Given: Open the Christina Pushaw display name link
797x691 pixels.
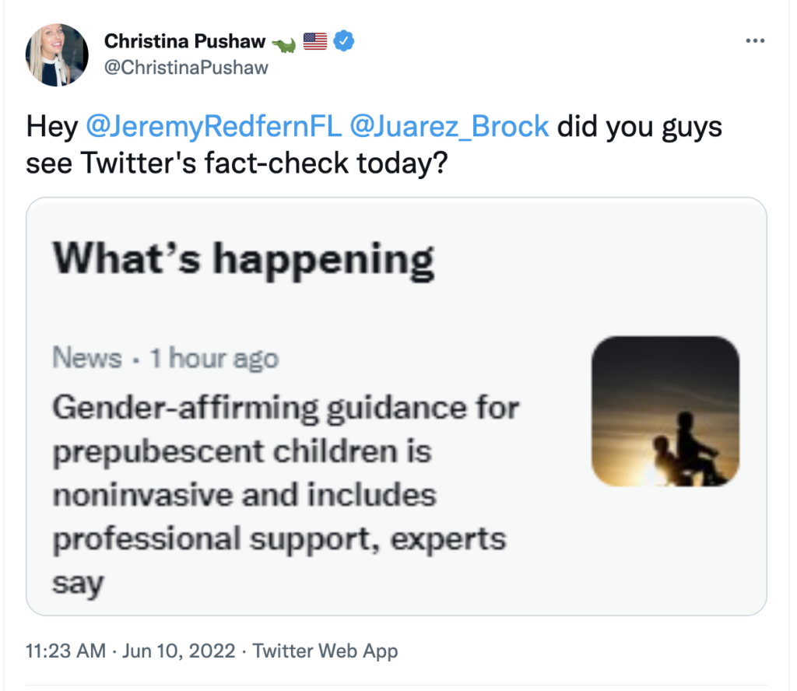Looking at the screenshot, I should 184,41.
